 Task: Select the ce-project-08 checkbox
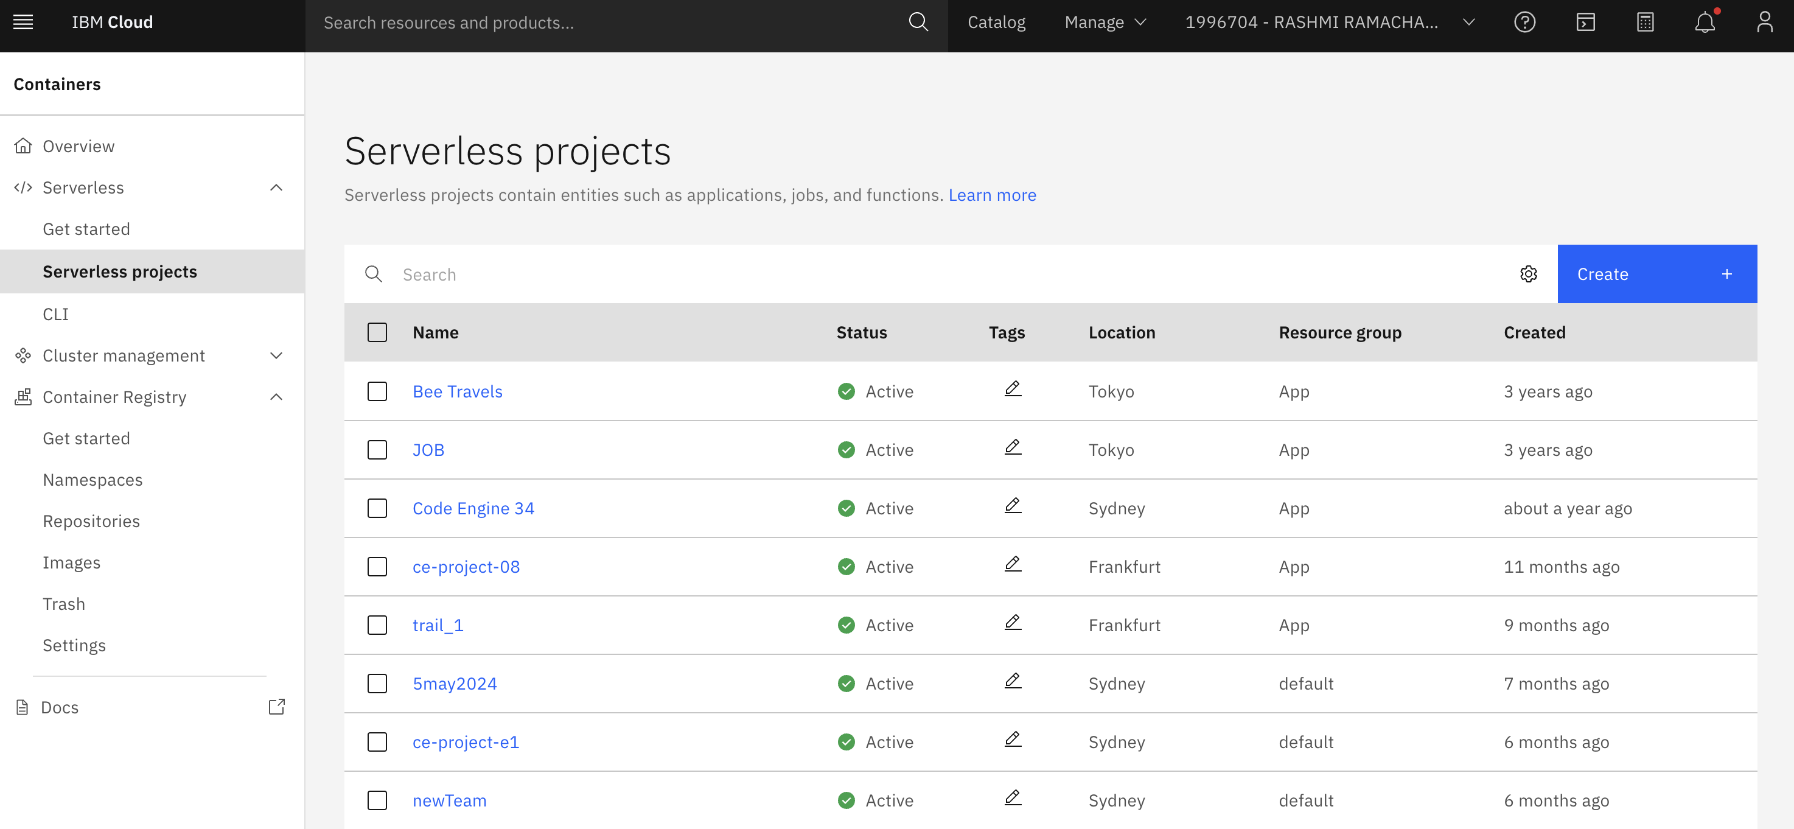tap(377, 567)
